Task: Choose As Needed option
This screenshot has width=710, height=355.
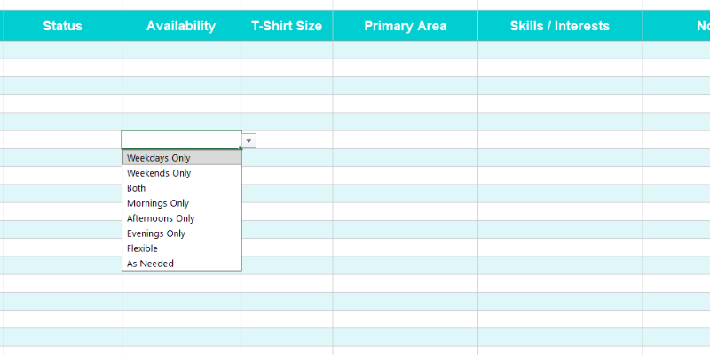Action: coord(182,264)
